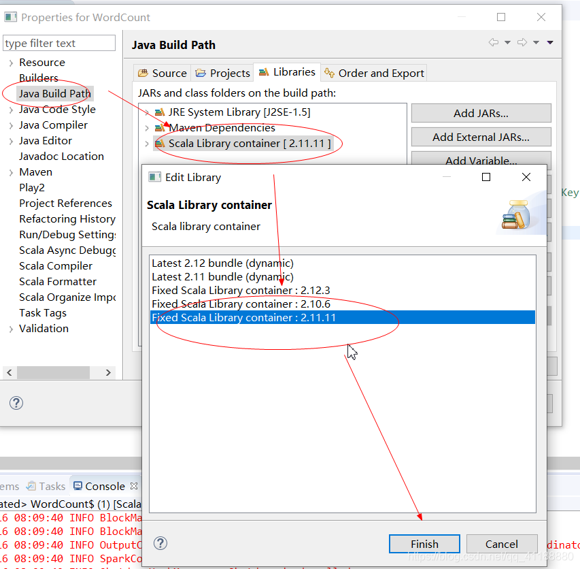Click the Add JARs... button
Viewport: 580px width, 569px height.
(481, 113)
